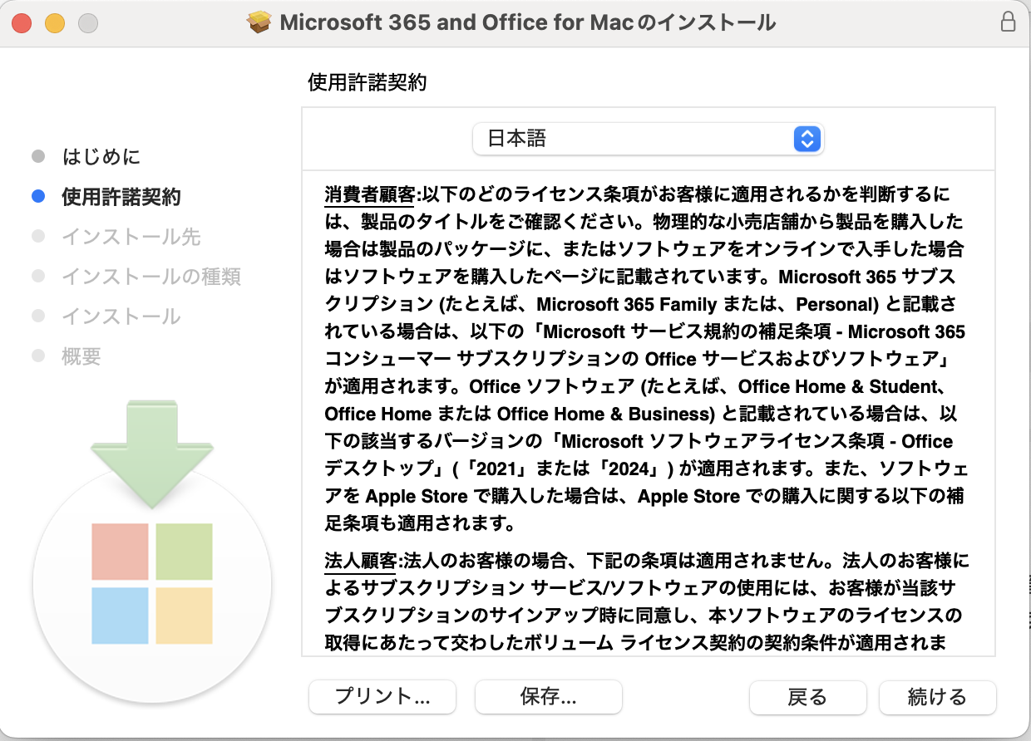1031x741 pixels.
Task: Click the blue square of Microsoft logo
Action: (120, 616)
